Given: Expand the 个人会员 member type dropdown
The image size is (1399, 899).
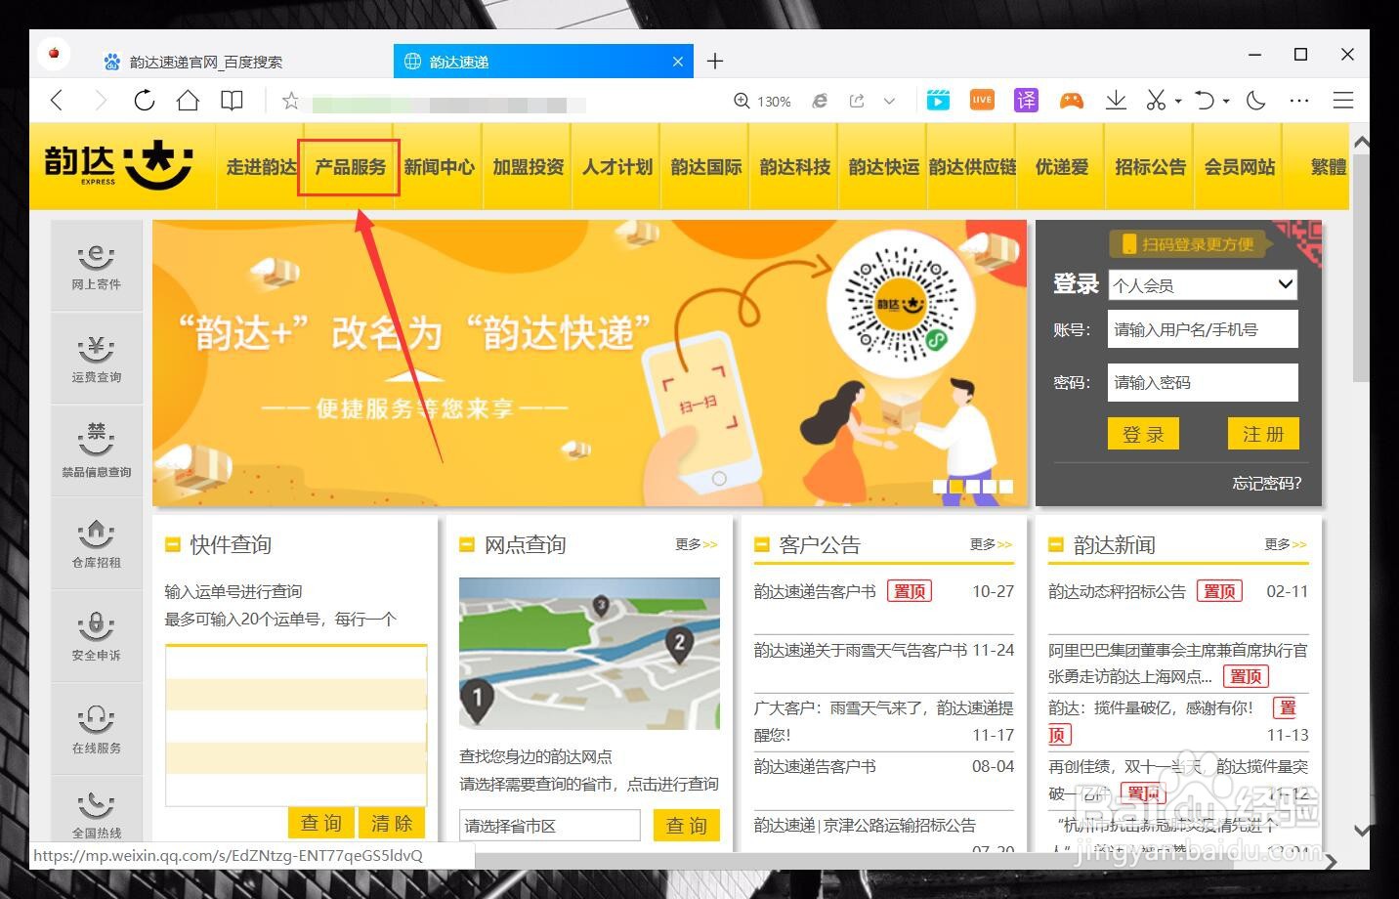Looking at the screenshot, I should point(1203,284).
